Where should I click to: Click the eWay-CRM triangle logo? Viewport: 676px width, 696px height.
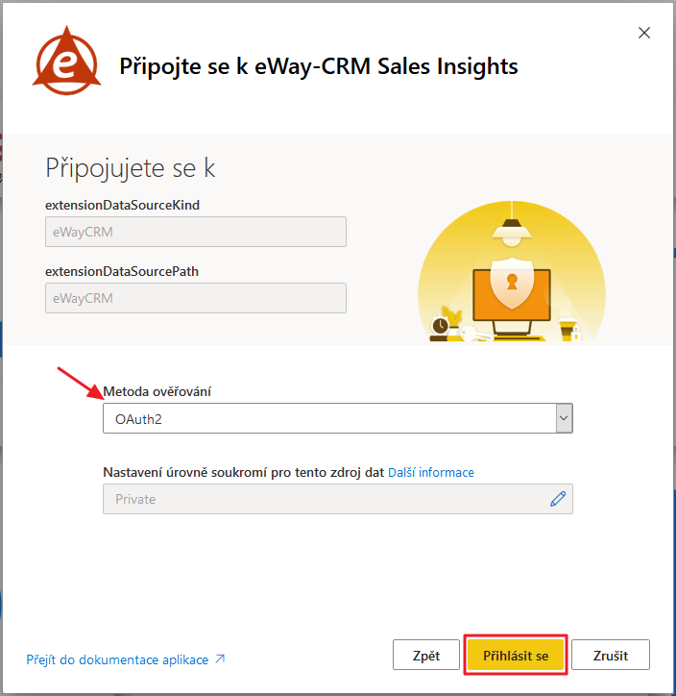click(67, 62)
